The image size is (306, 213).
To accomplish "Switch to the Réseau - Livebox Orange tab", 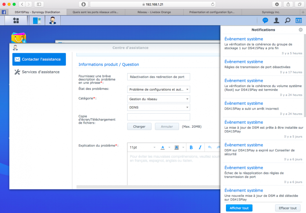I will (x=154, y=12).
